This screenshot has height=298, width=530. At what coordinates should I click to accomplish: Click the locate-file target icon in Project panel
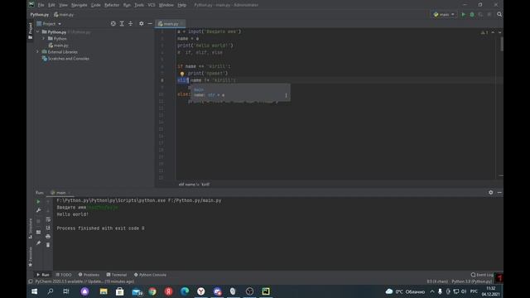pyautogui.click(x=113, y=24)
